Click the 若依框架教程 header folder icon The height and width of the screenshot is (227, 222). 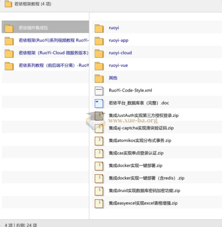coord(8,4)
